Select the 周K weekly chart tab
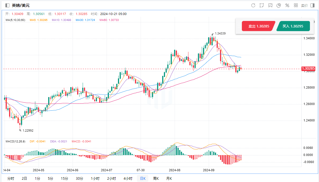319x182 pixels. (x=156, y=178)
